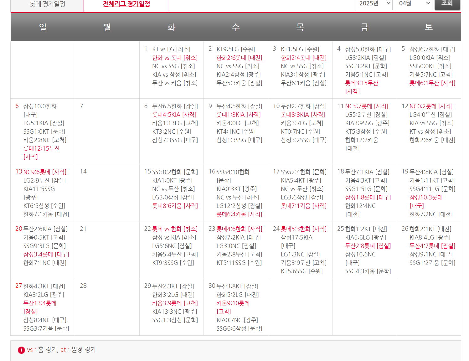Click KIA13:3NC [광주] on April 29
The image size is (469, 361).
point(175,312)
